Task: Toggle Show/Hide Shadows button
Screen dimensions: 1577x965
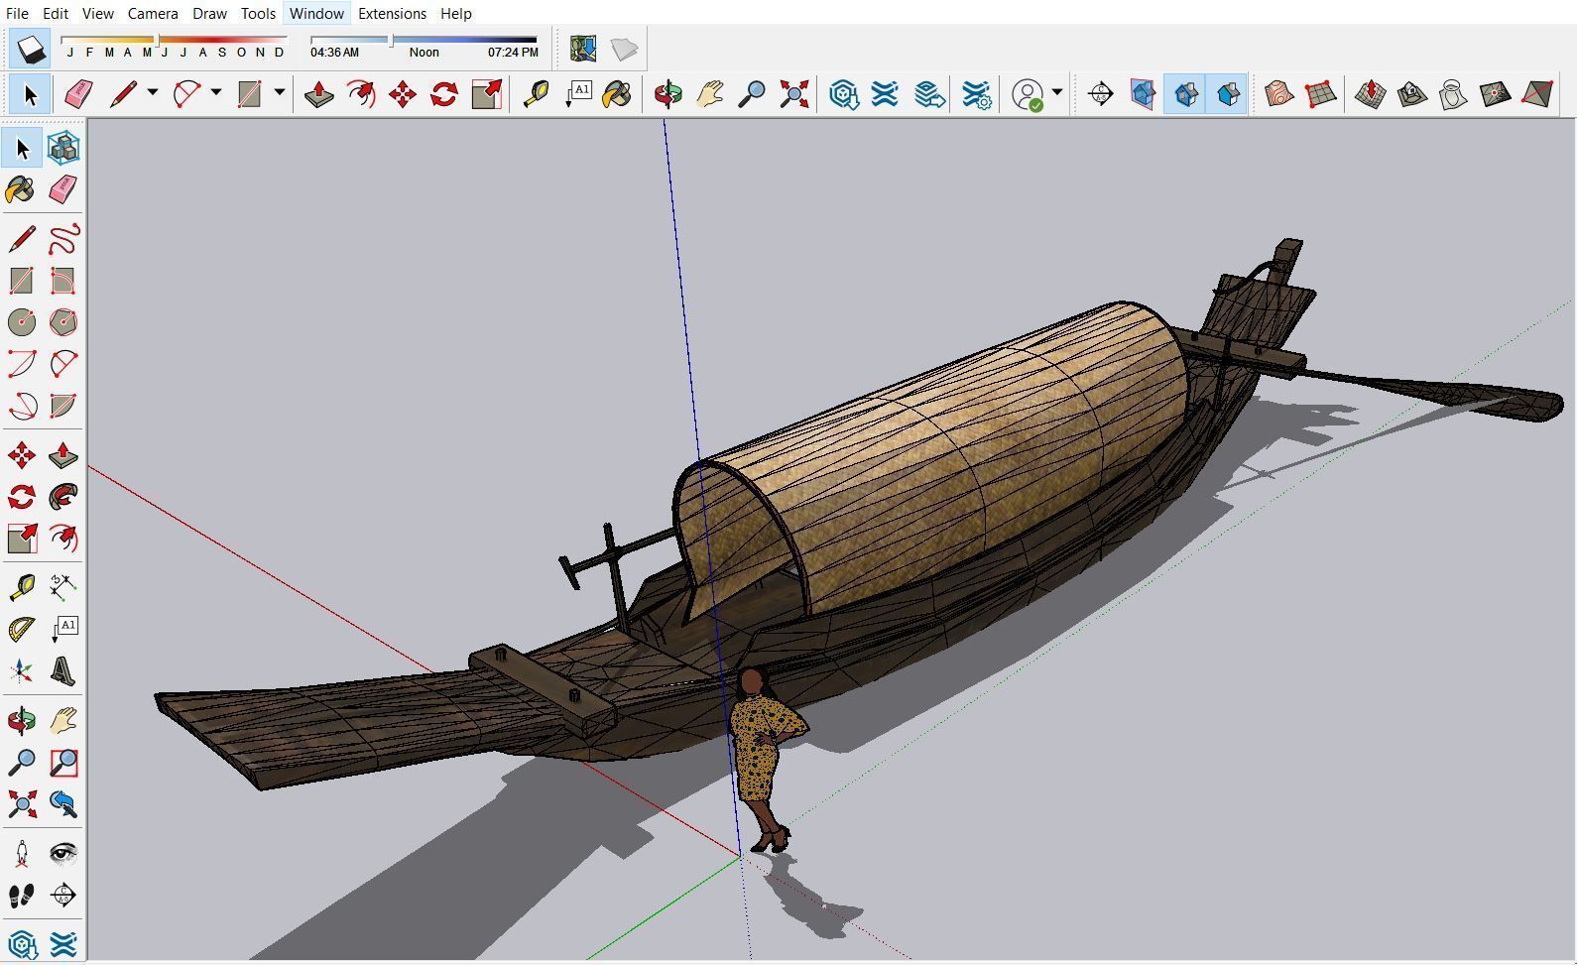Action: pos(31,49)
